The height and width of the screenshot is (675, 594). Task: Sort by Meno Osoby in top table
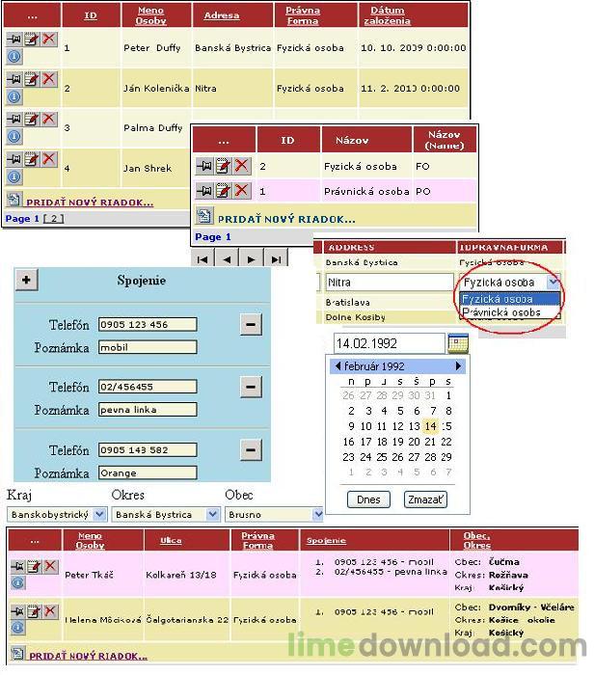click(x=150, y=15)
